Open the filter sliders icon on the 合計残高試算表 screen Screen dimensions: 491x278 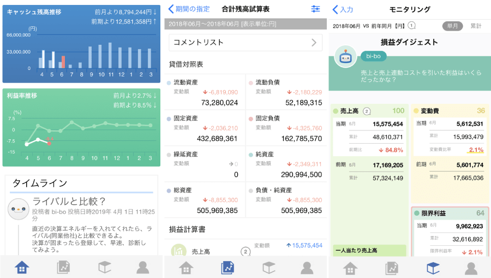[x=315, y=9]
